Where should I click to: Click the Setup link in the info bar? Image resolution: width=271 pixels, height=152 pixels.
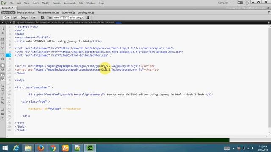(x=119, y=22)
